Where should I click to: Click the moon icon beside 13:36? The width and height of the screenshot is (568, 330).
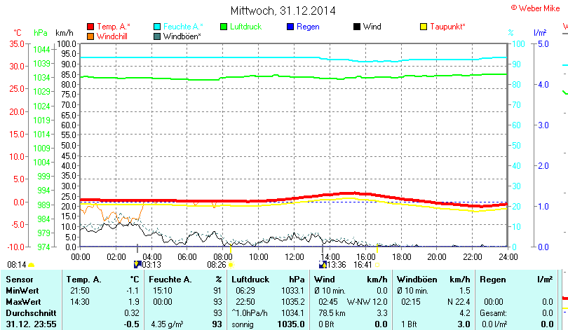pyautogui.click(x=323, y=265)
